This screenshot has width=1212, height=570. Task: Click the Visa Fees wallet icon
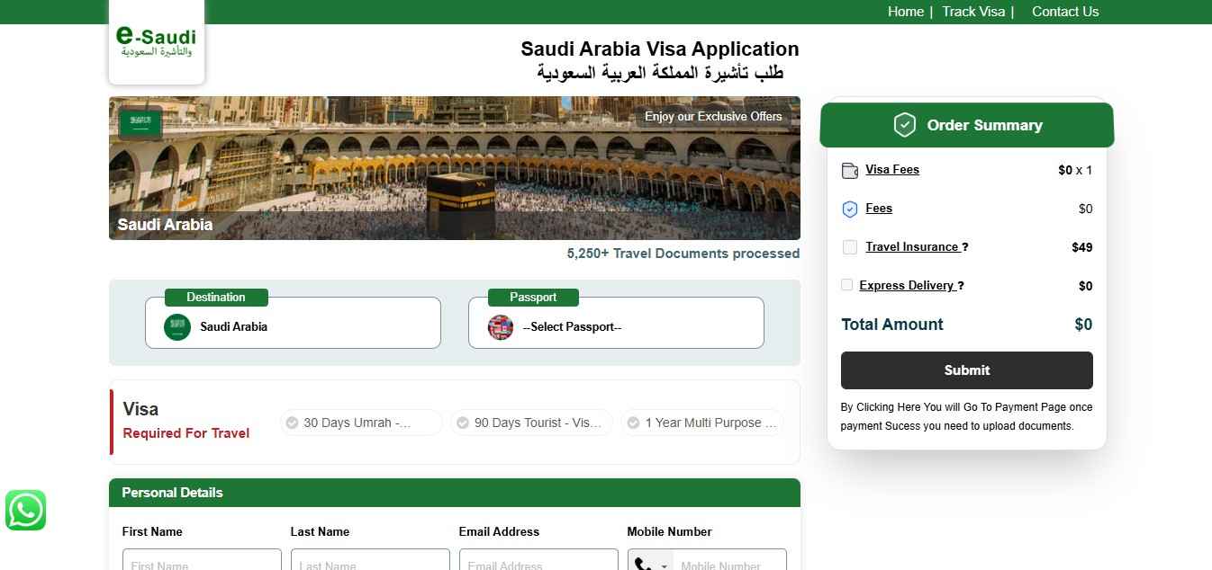(x=849, y=170)
